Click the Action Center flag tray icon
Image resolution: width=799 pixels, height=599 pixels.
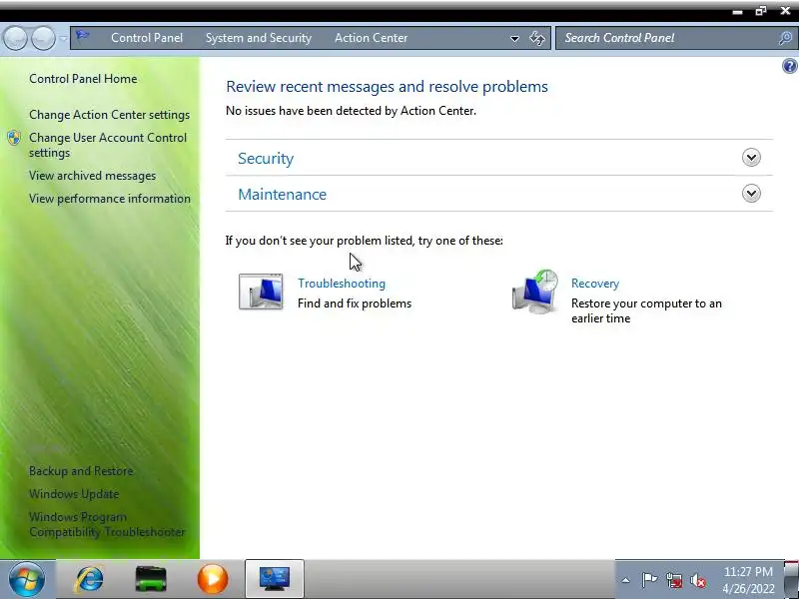[649, 580]
